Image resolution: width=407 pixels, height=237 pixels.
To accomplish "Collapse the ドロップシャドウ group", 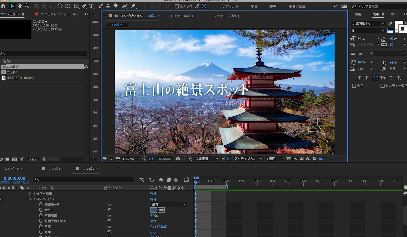I will [x=30, y=199].
